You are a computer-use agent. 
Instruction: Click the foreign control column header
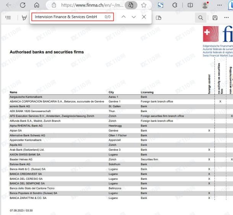point(209,84)
